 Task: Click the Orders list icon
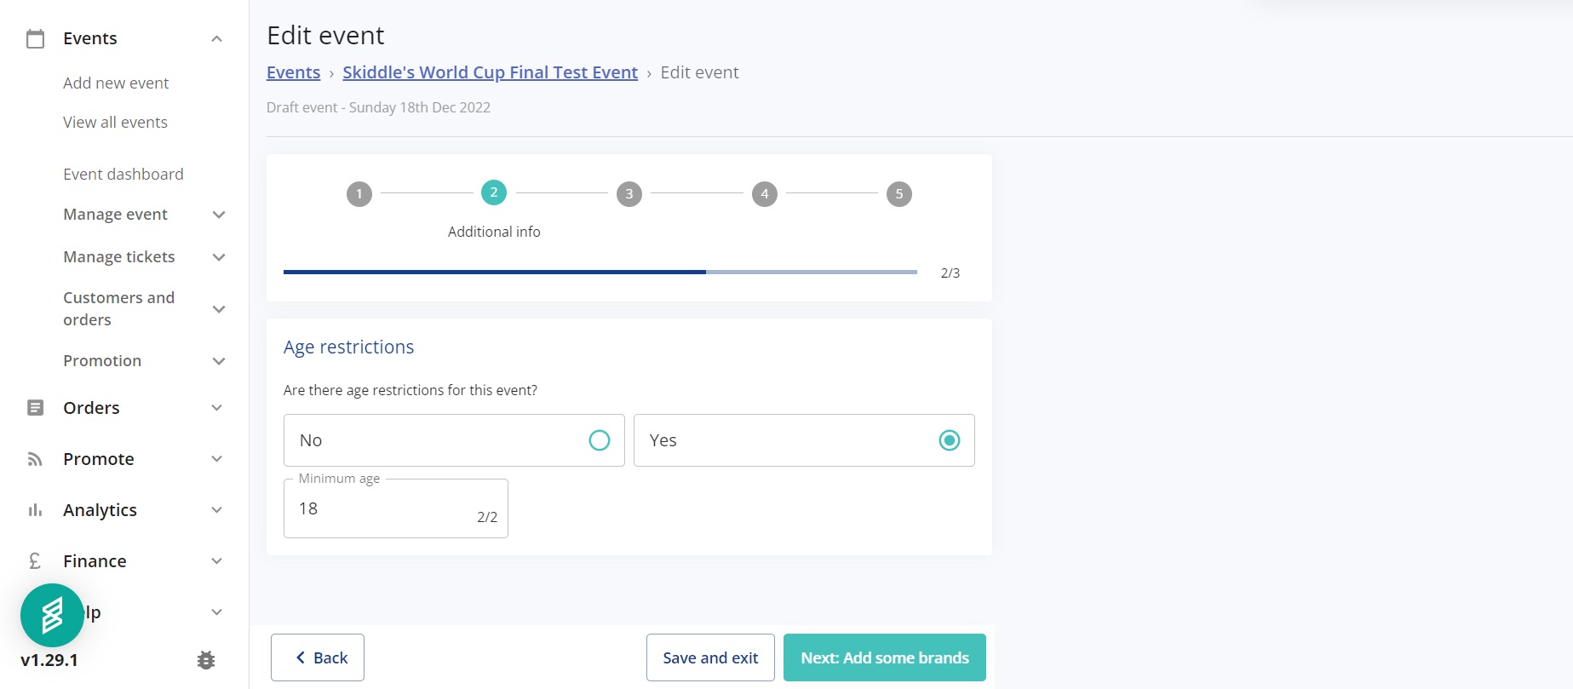35,408
